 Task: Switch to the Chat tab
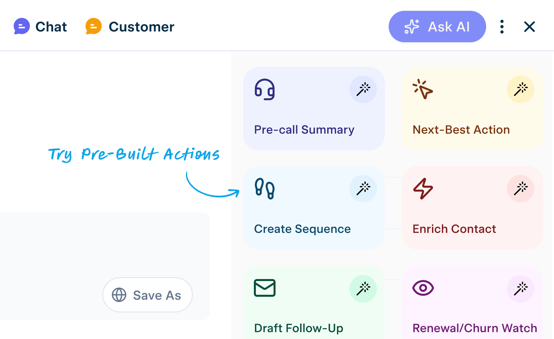click(40, 27)
